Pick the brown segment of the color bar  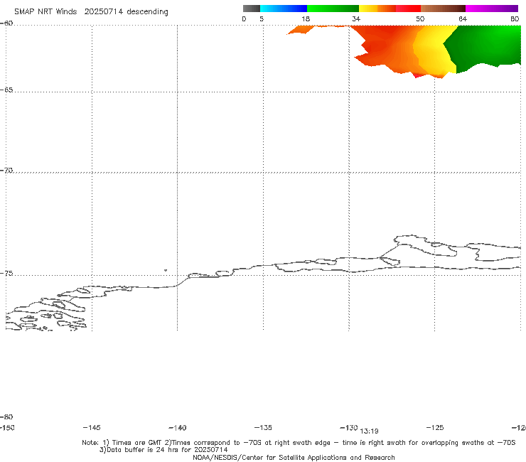click(x=443, y=9)
